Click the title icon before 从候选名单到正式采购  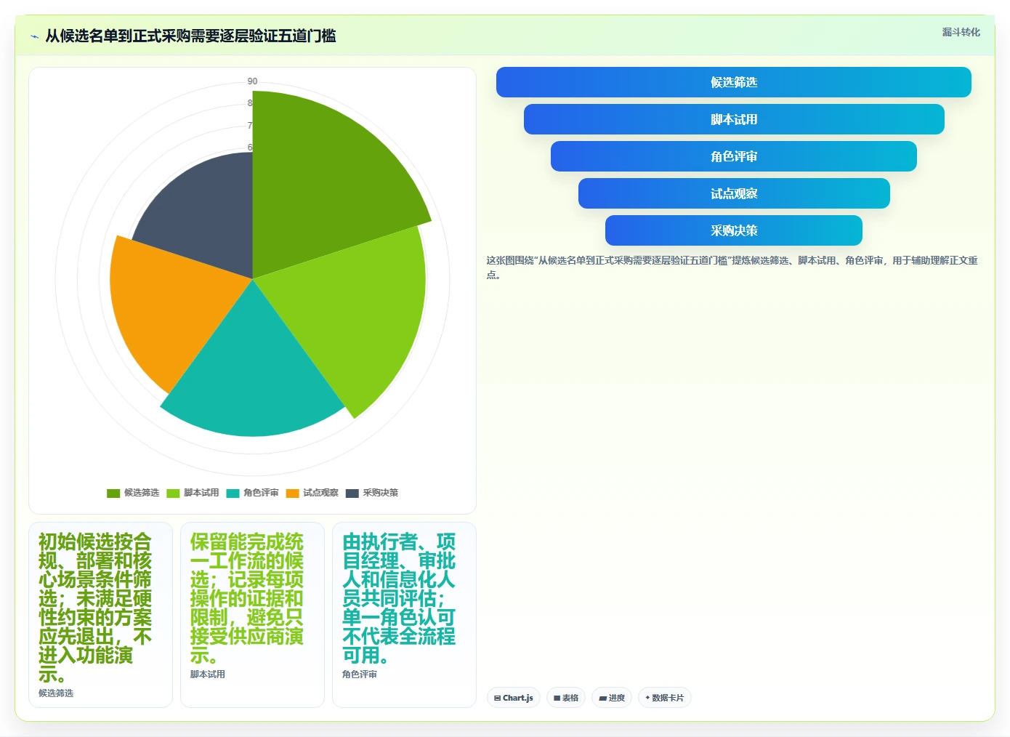34,36
